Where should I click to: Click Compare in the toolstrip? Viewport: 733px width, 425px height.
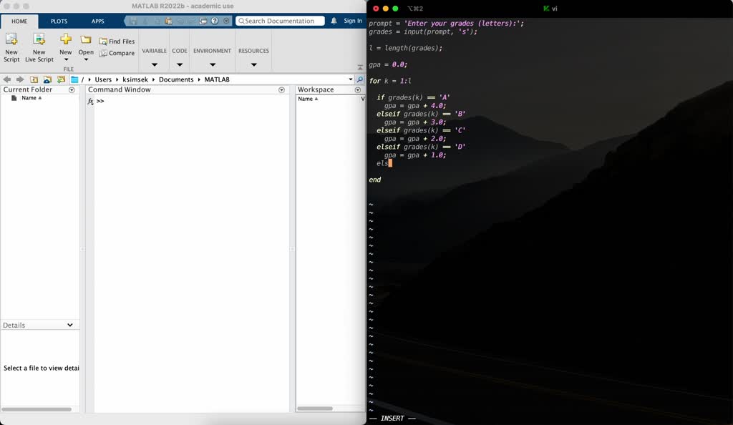pyautogui.click(x=117, y=53)
